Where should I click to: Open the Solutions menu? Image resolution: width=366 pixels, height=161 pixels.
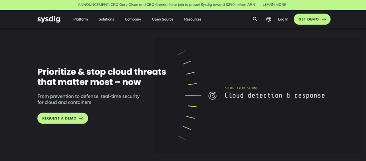[x=106, y=19]
